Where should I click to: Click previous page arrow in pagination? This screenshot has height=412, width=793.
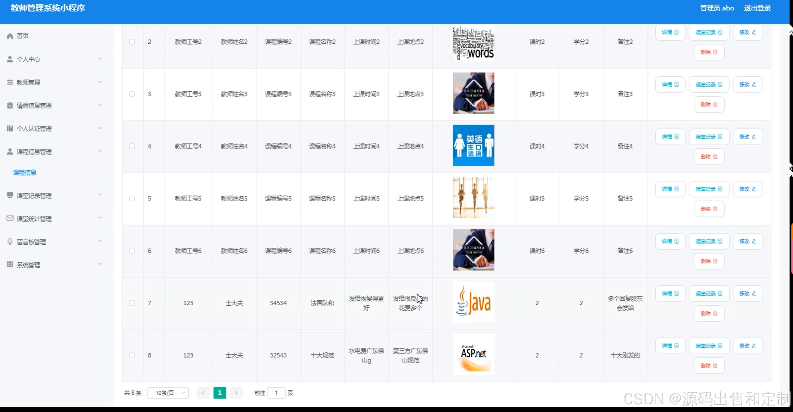click(203, 393)
